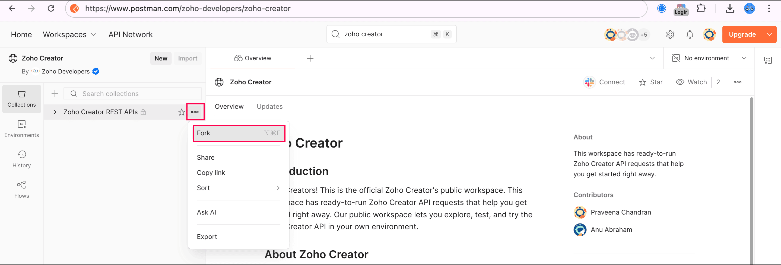Open the user avatar next to Upgrade
Screen dimensions: 781x265
tap(709, 34)
